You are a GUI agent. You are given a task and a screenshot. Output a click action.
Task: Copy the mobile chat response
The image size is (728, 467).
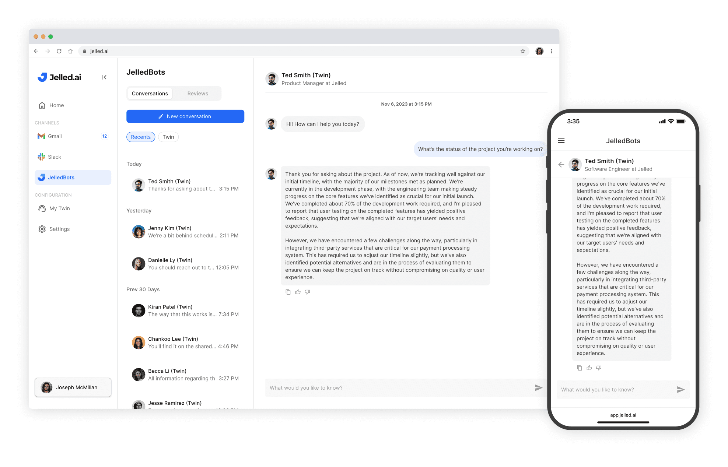pyautogui.click(x=580, y=368)
